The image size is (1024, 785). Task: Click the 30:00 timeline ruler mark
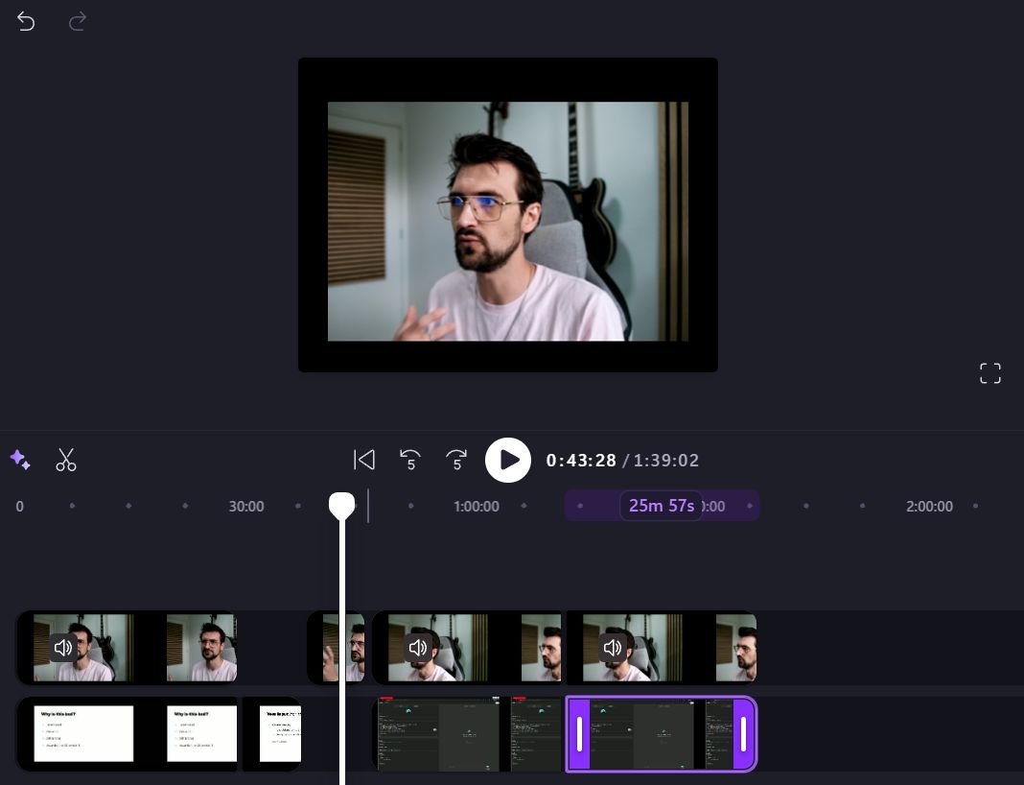tap(246, 507)
